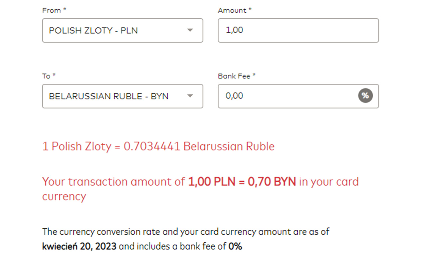Click the "in your card" text
Viewport: 426px width, 258px height.
pyautogui.click(x=329, y=182)
